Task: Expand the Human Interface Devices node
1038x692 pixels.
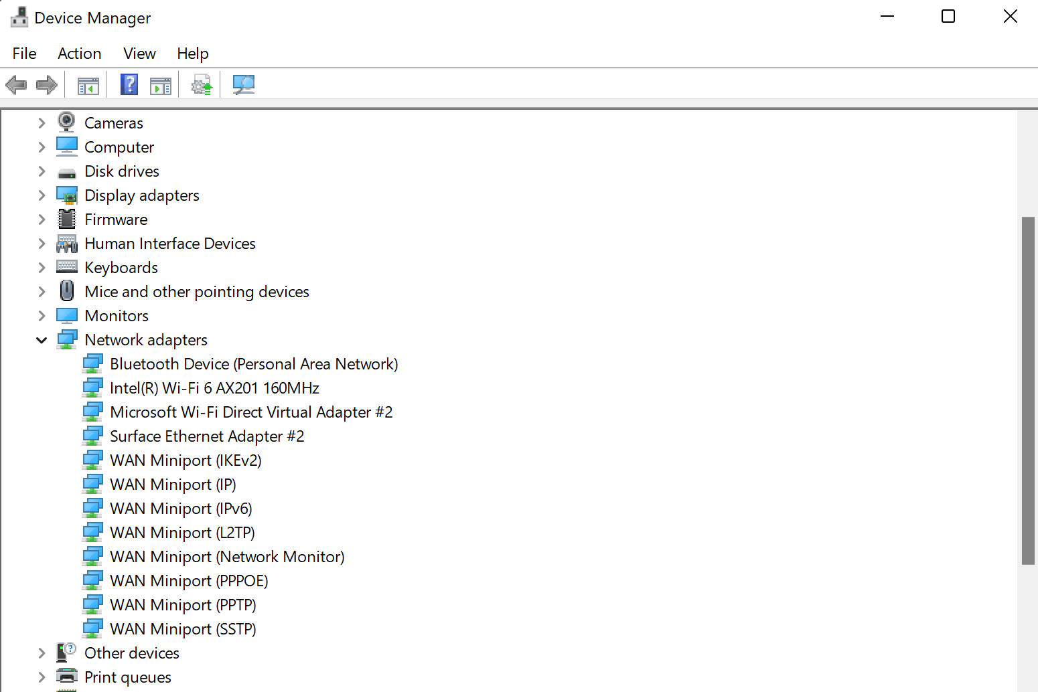Action: (x=42, y=243)
